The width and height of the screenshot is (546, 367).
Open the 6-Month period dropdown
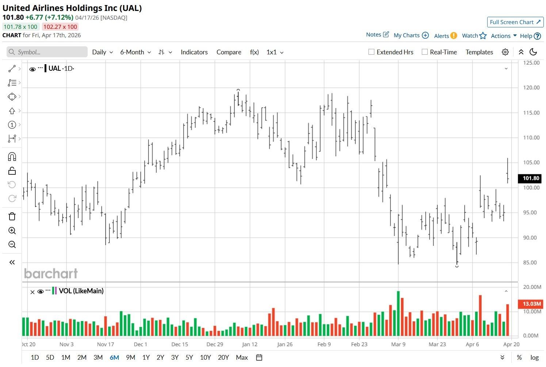[135, 52]
